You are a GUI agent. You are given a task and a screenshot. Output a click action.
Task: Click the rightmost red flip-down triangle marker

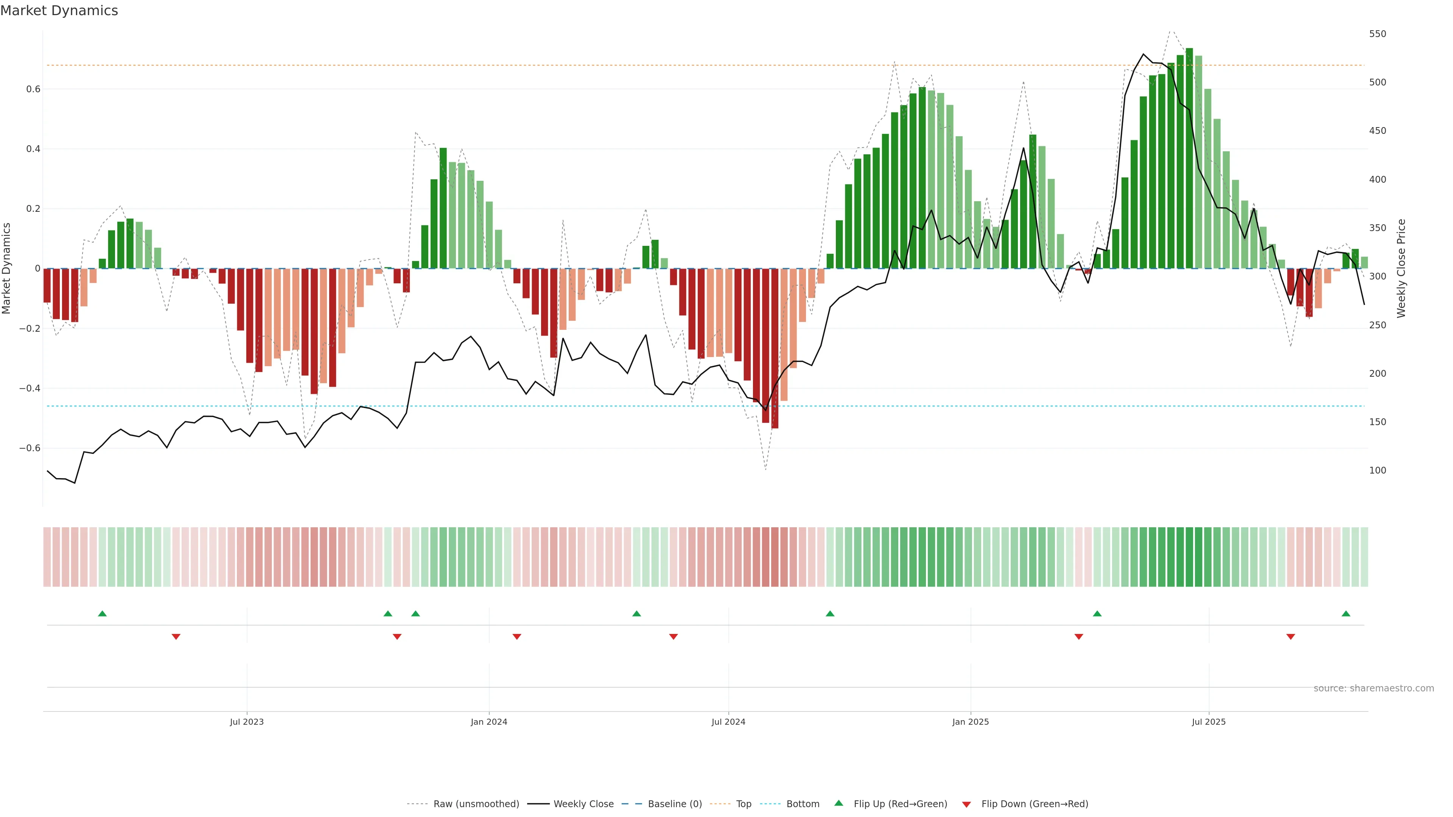point(1291,637)
